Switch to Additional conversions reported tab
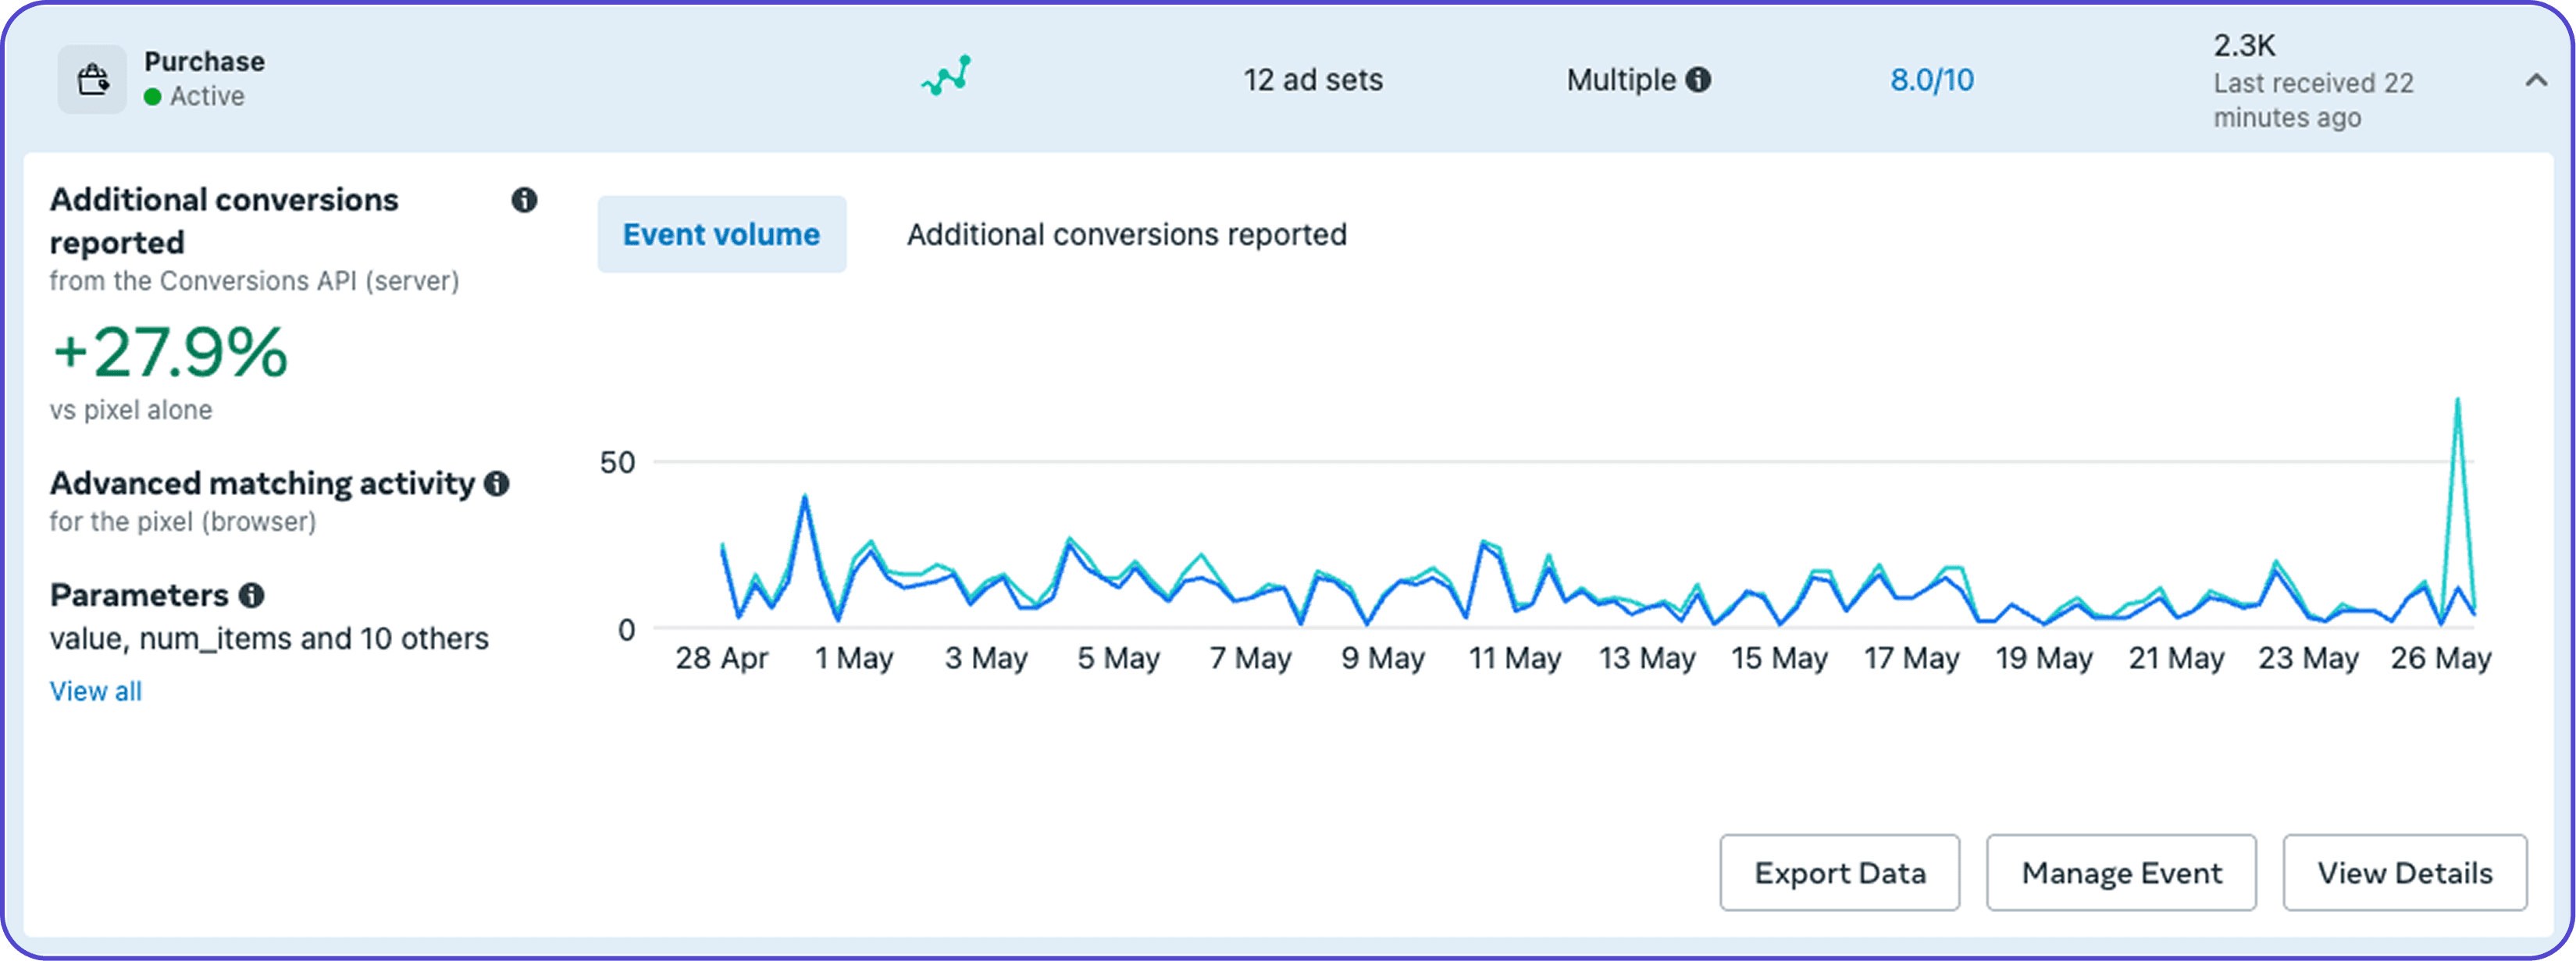This screenshot has width=2576, height=961. [x=1126, y=234]
